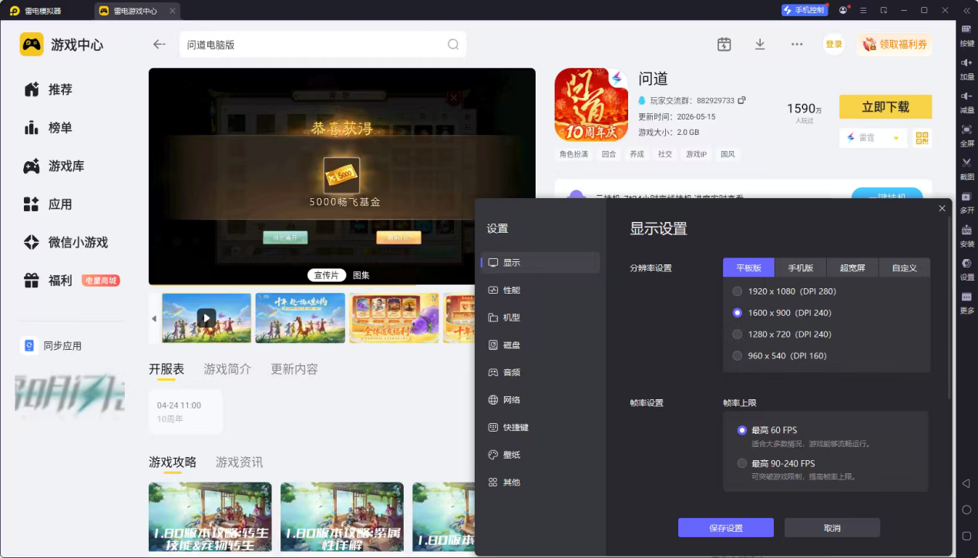Collapse the right toolbar with the double-chevron icon
The width and height of the screenshot is (978, 558).
[966, 11]
